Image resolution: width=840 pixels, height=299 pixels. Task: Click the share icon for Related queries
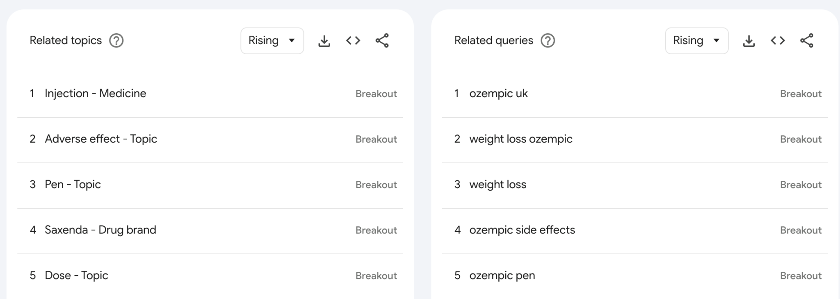pyautogui.click(x=806, y=40)
